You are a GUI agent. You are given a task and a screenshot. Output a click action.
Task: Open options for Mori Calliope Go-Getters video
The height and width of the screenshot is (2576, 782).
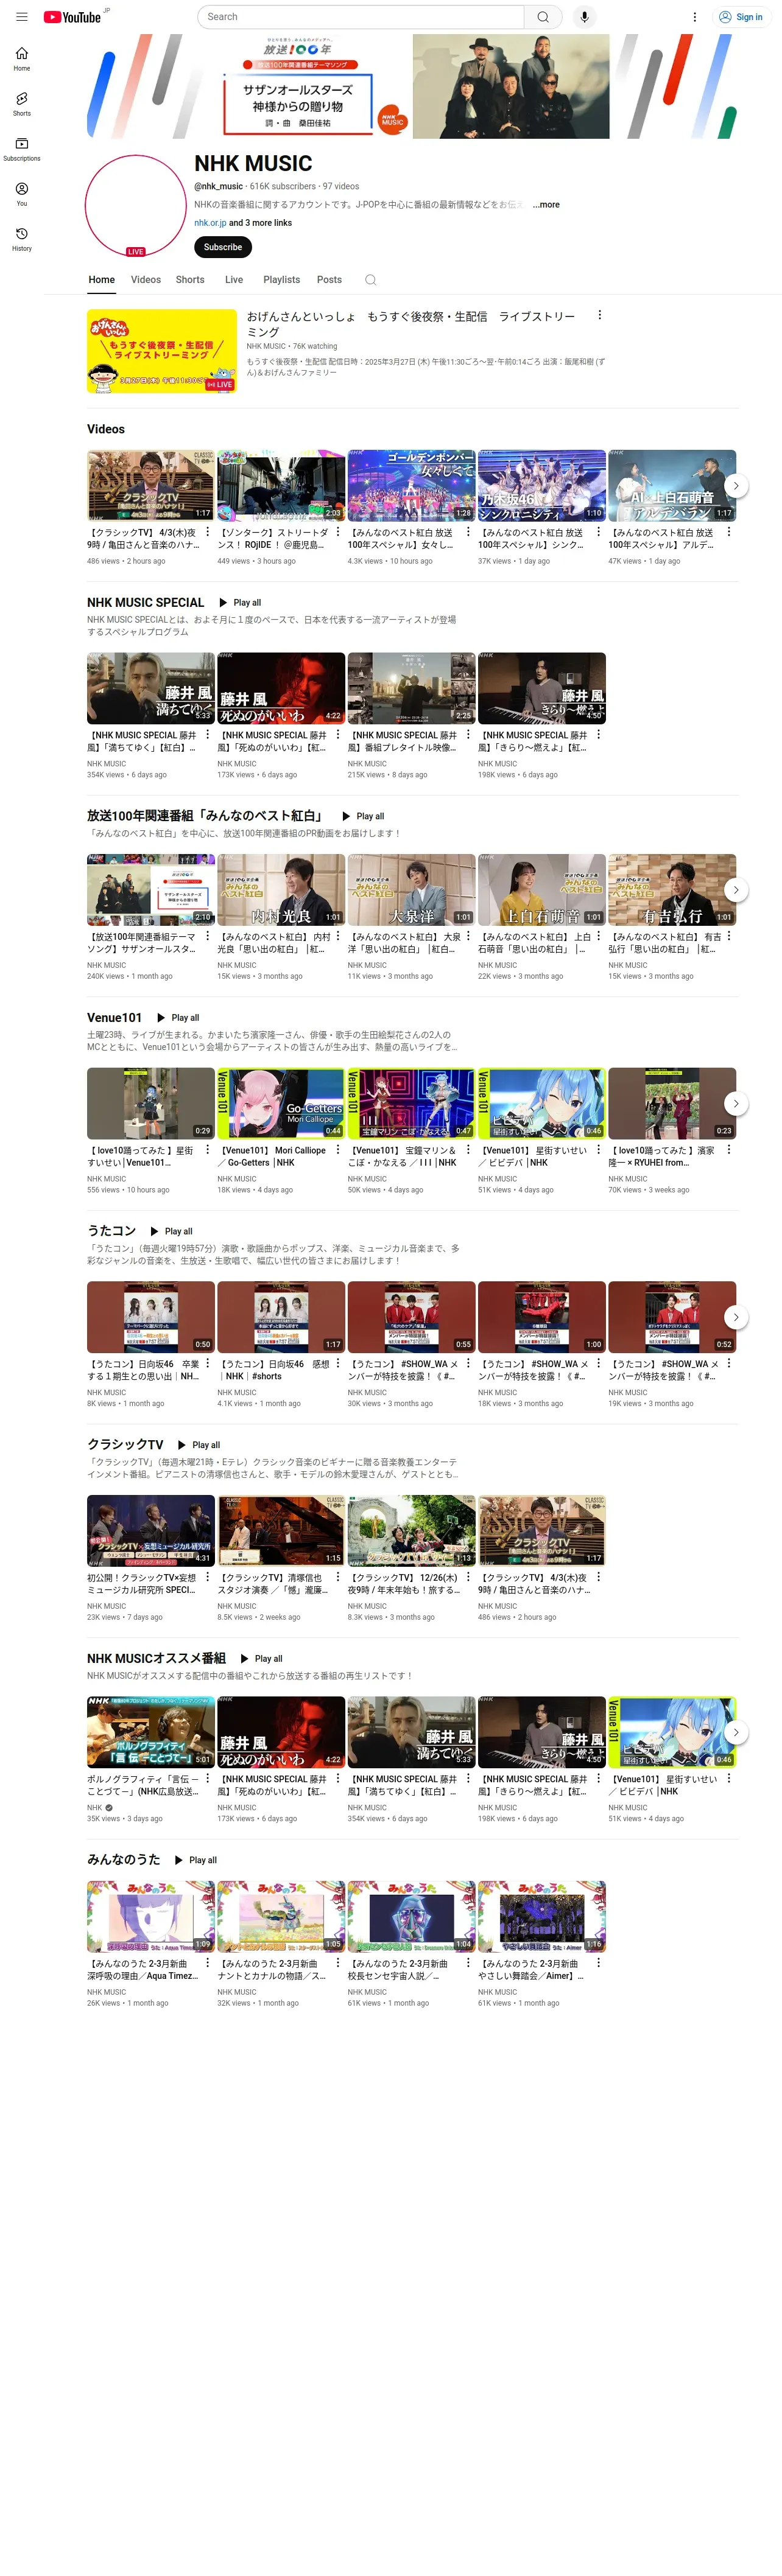(x=338, y=1150)
